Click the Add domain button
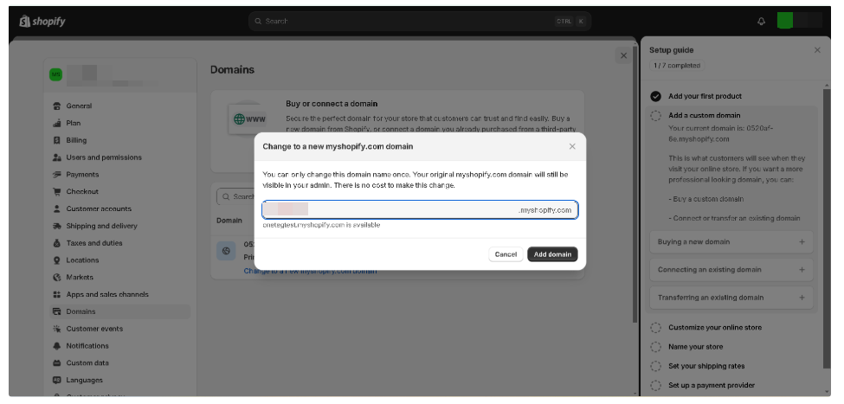Viewport: 844px width, 404px height. click(551, 254)
